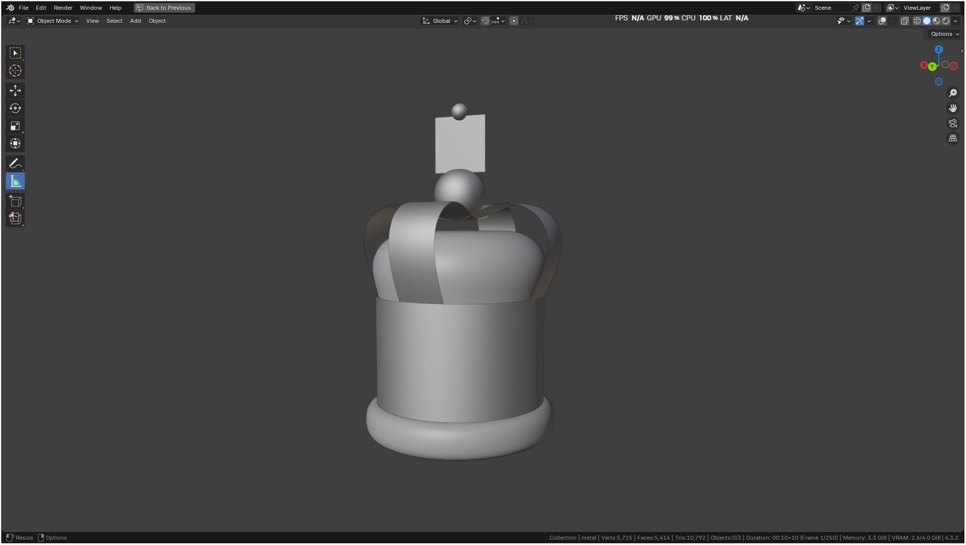
Task: Switch to Wireframe viewport shading
Action: (x=917, y=21)
